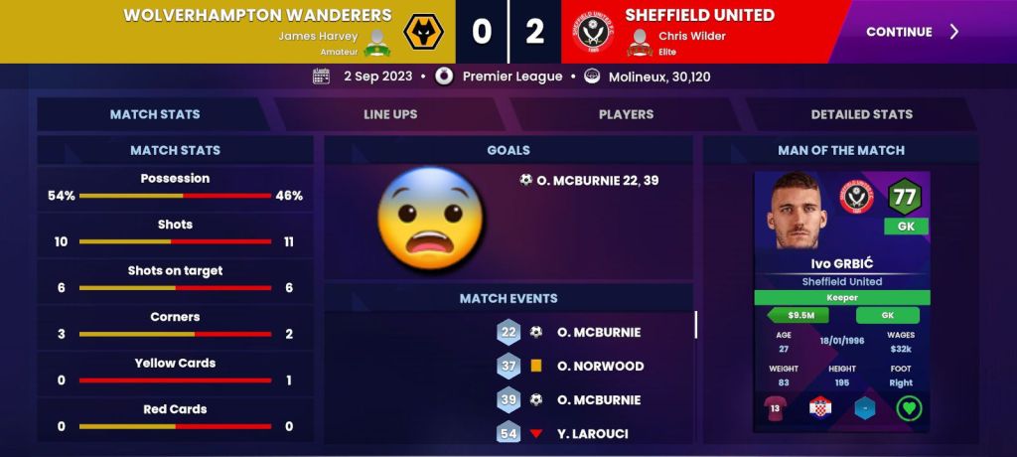
Task: Click the green GK position button
Action: pyautogui.click(x=887, y=316)
